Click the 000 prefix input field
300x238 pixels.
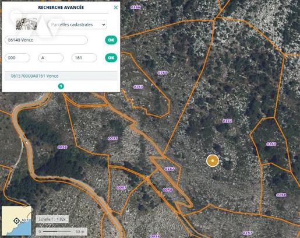point(17,58)
